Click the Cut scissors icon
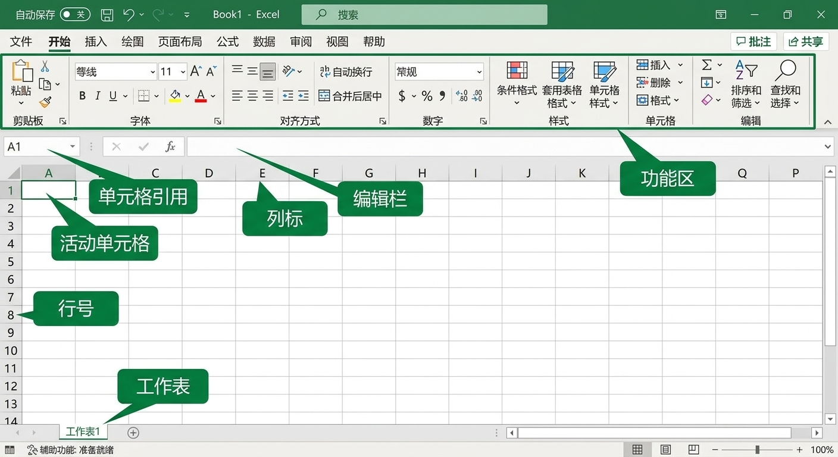 (x=45, y=66)
